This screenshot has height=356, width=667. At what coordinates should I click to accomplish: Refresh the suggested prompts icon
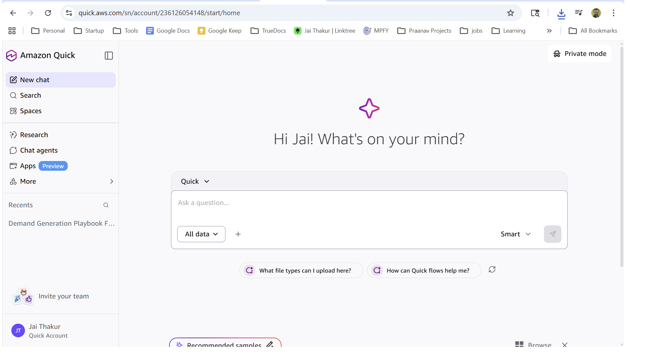point(492,270)
